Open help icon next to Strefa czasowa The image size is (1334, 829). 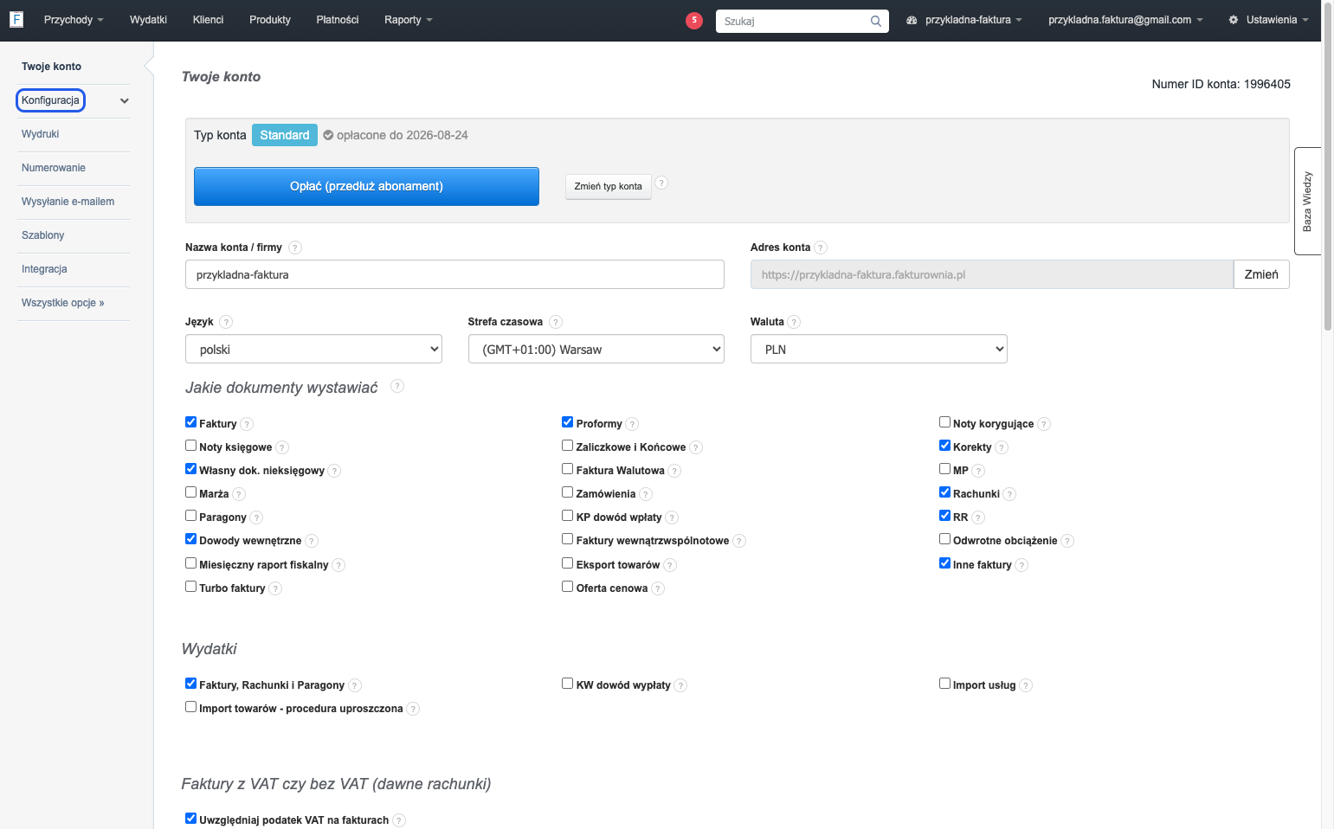click(x=556, y=322)
